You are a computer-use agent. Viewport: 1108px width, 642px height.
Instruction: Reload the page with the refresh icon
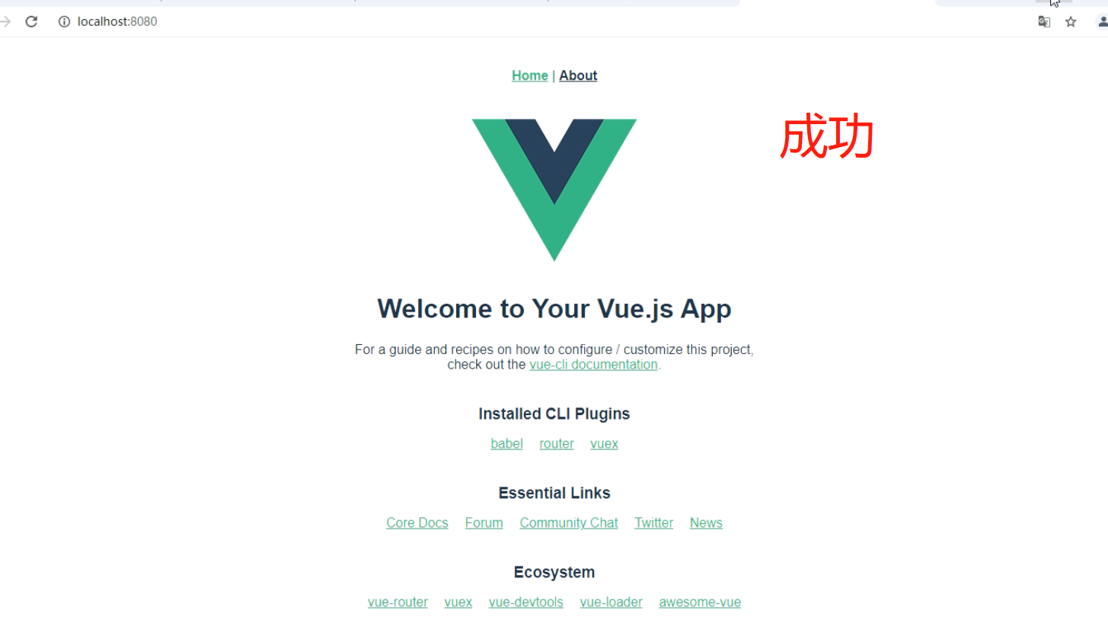[31, 21]
